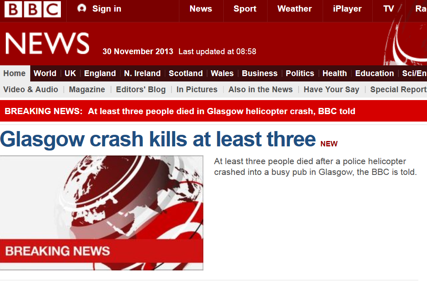Click the breaking news ticker headline

pyautogui.click(x=222, y=111)
